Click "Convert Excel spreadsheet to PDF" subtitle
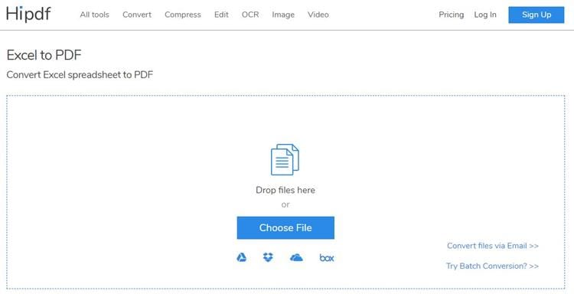574x294 pixels. pos(80,75)
